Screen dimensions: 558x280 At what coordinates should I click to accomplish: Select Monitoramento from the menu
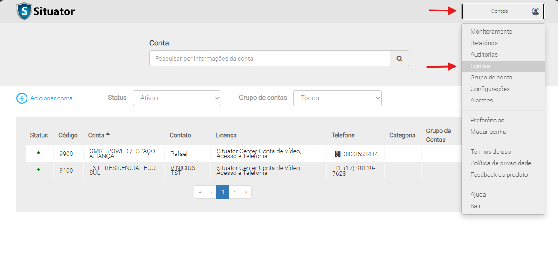[491, 32]
